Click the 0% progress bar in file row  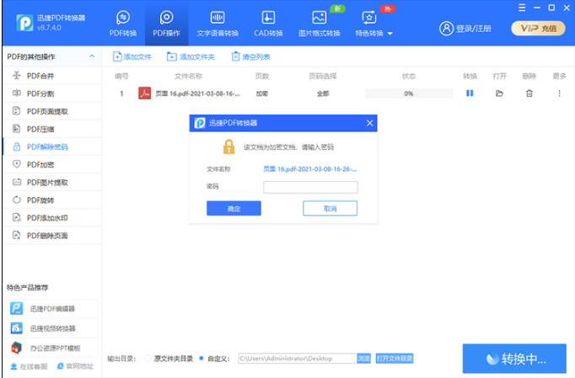click(409, 93)
